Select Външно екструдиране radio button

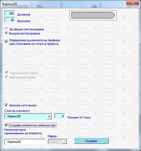(x=6, y=33)
